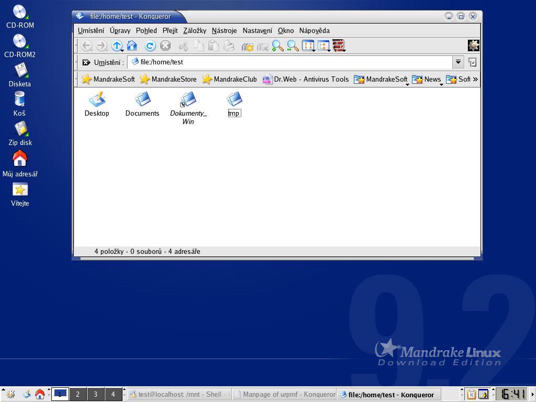Screen dimensions: 536x402
Task: Click the red brick wall toolbar icon
Action: click(x=339, y=46)
